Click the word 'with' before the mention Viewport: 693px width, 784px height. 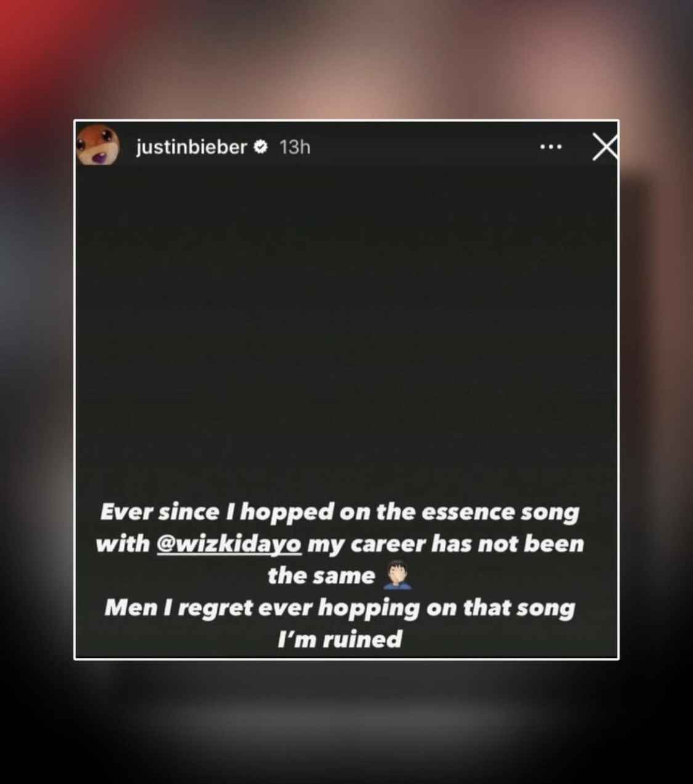(123, 544)
